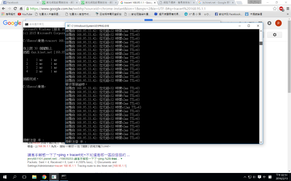
Task: Click the line with 時間=12ms in PING.EXE
Action: click(103, 107)
